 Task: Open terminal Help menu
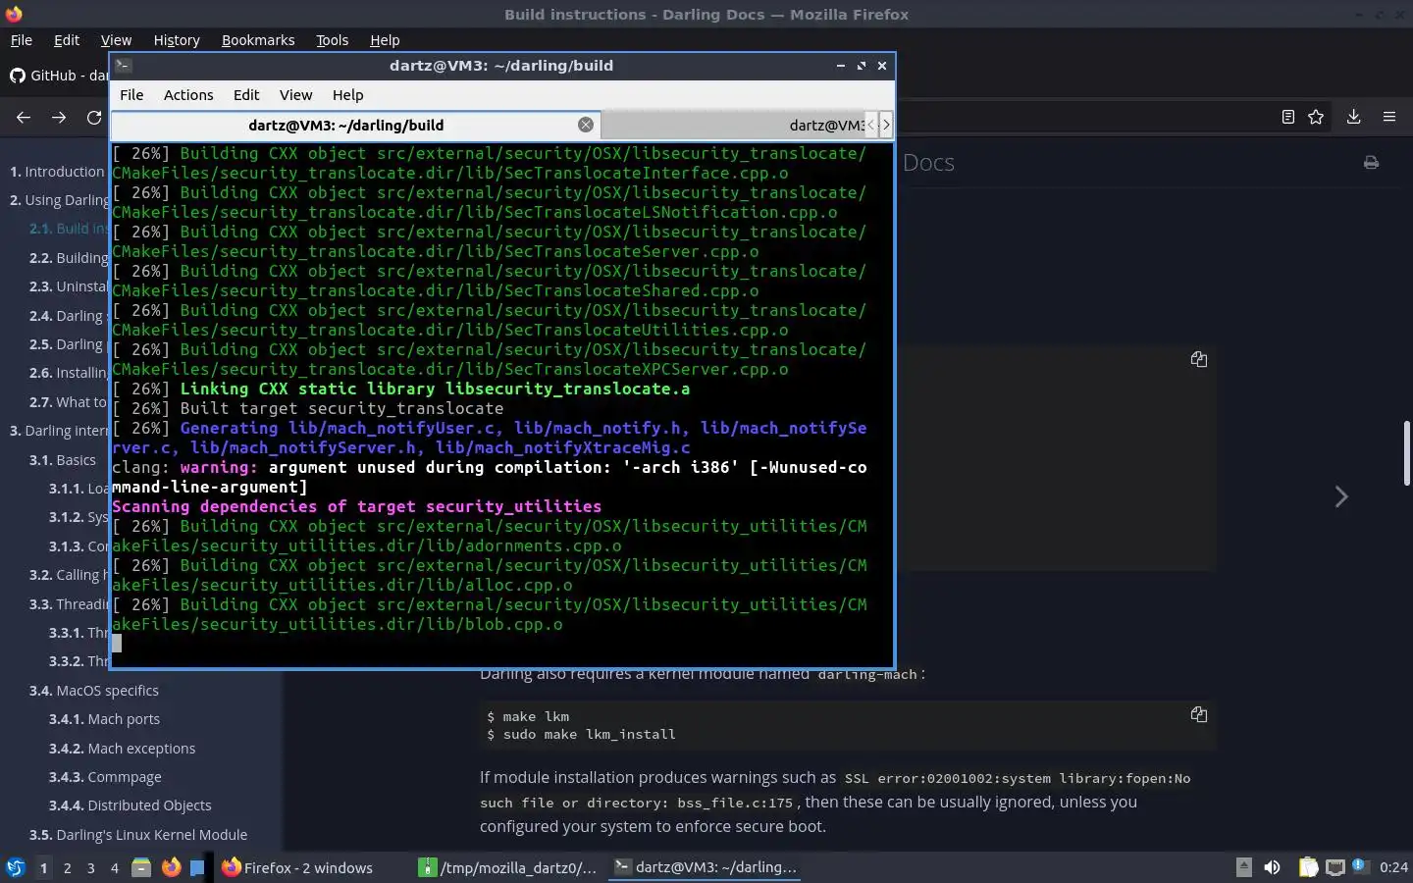(x=347, y=95)
